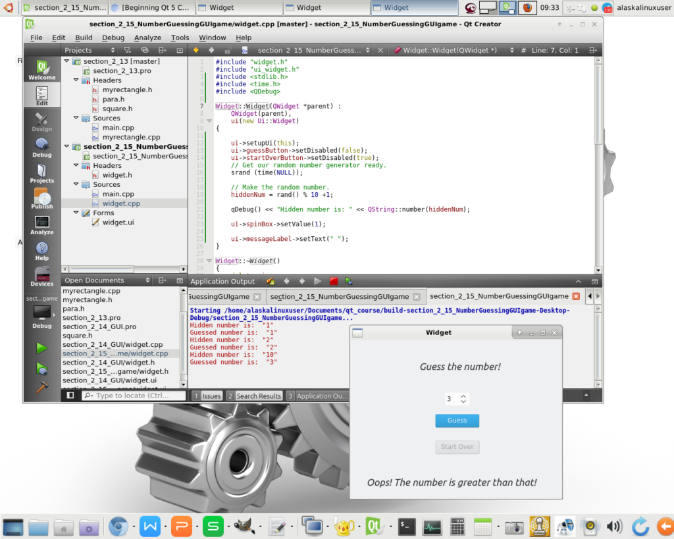Increase the spin box value in Widget

[x=463, y=396]
